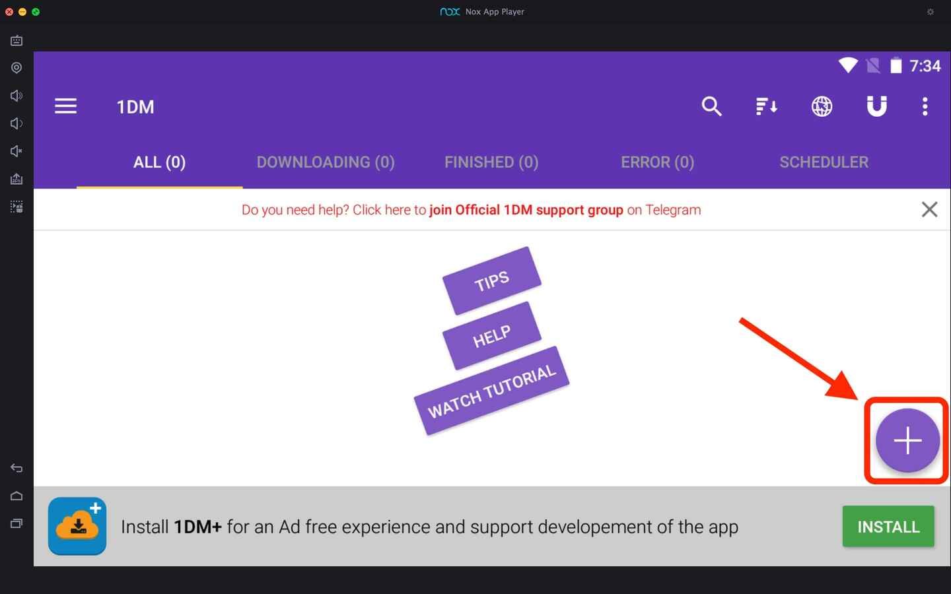Open Android recent apps icon
The image size is (951, 594).
[x=17, y=523]
